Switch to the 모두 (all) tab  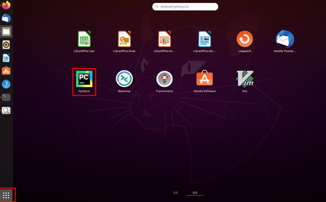pyautogui.click(x=195, y=193)
